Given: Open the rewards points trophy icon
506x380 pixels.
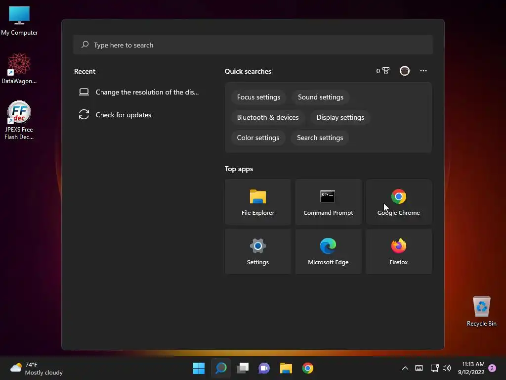Looking at the screenshot, I should (383, 71).
